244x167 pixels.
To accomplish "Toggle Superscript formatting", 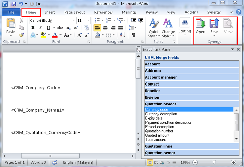I will (x=76, y=28).
